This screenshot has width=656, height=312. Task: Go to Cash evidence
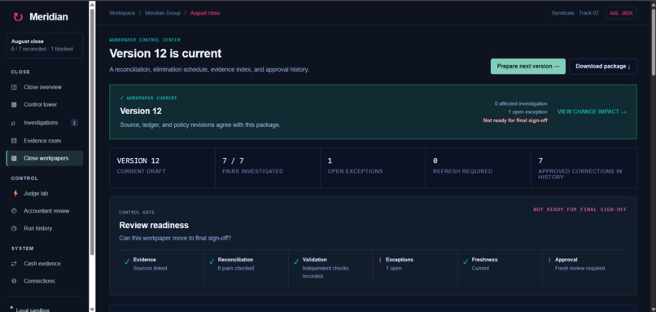click(44, 263)
